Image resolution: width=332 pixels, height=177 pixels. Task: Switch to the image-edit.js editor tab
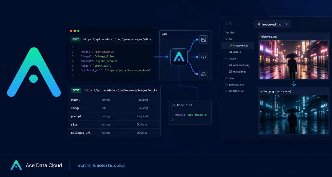click(272, 24)
